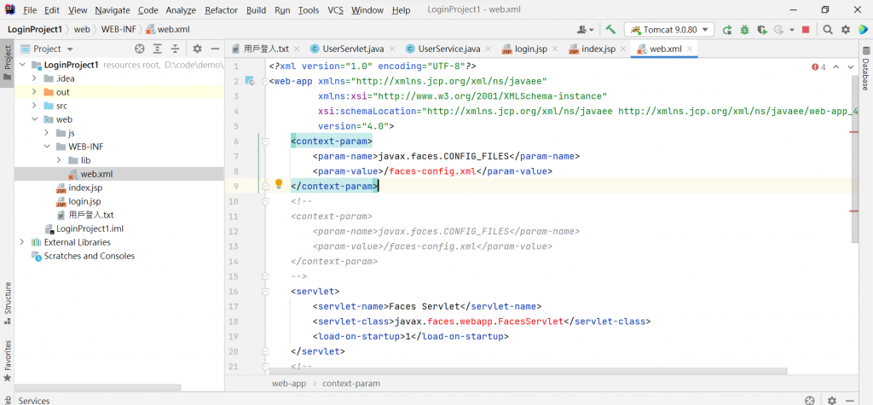Open the Build menu
Image resolution: width=873 pixels, height=405 pixels.
(256, 10)
